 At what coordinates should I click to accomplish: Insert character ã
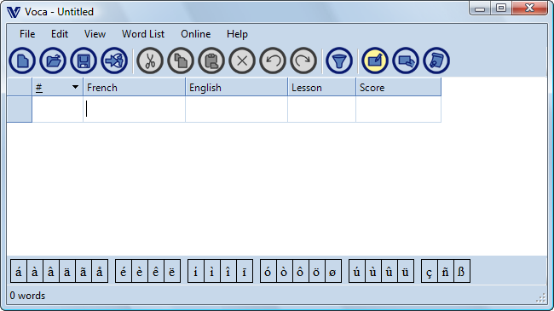[x=84, y=272]
